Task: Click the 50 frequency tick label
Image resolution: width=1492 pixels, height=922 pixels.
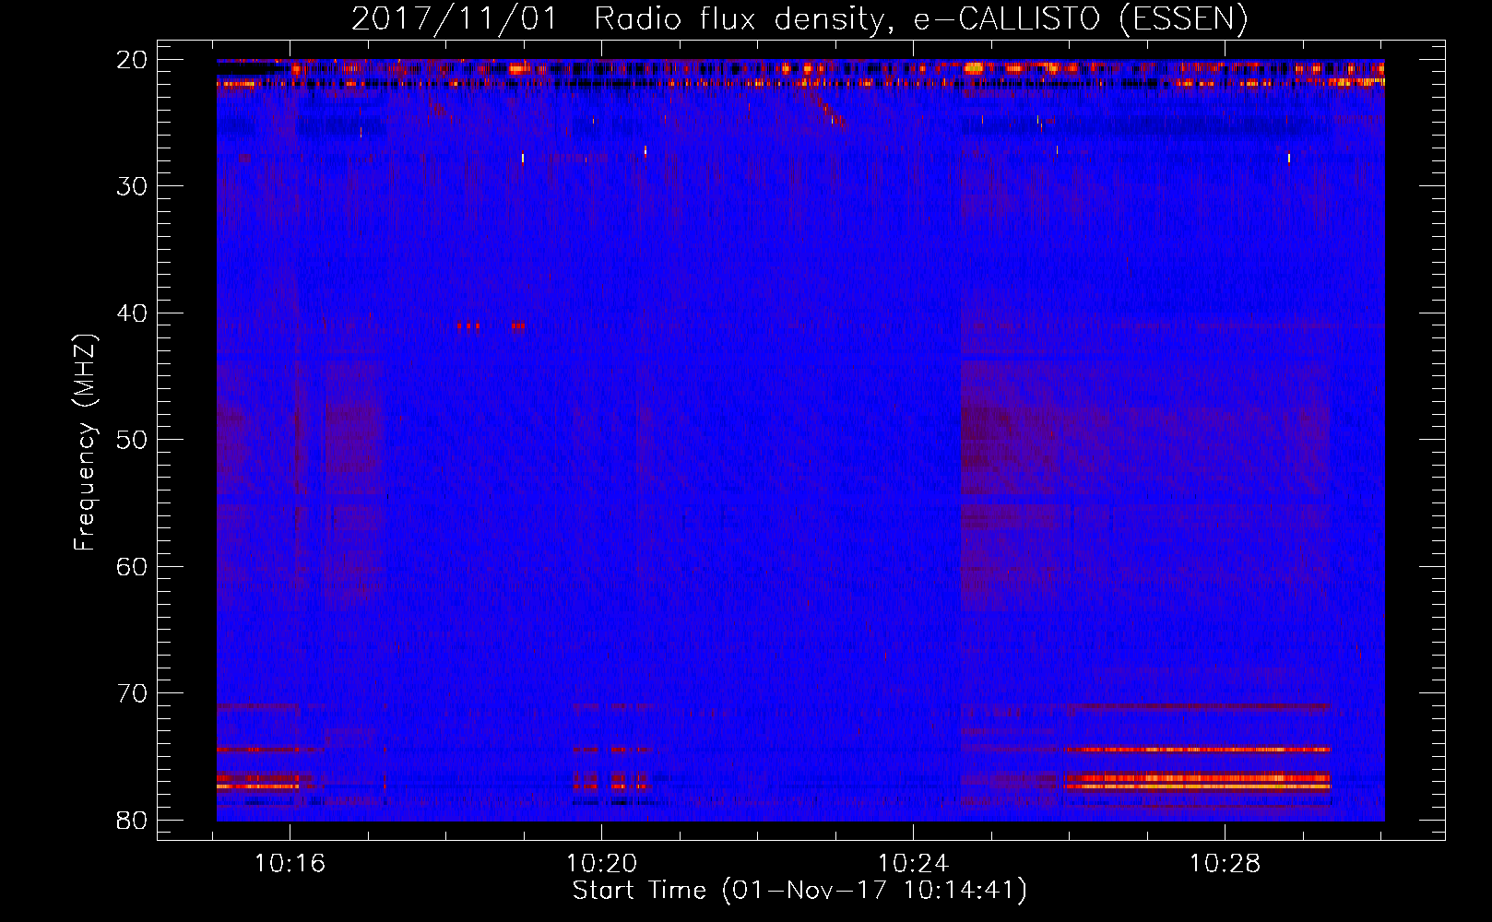Action: pos(133,440)
